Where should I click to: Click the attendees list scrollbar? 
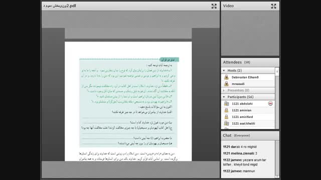tap(277, 98)
